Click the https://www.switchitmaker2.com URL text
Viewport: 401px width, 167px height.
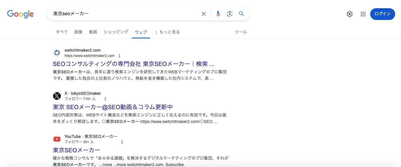click(x=90, y=55)
